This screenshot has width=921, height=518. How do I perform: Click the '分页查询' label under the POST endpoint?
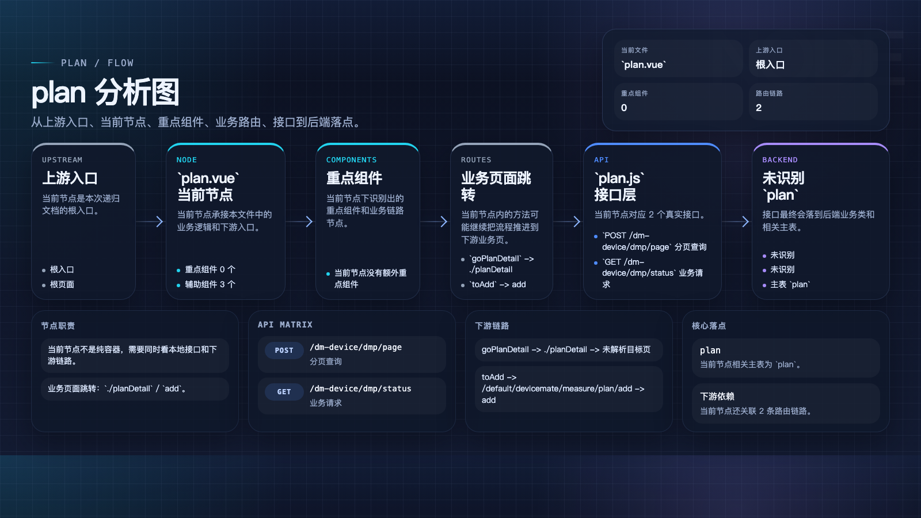326,361
